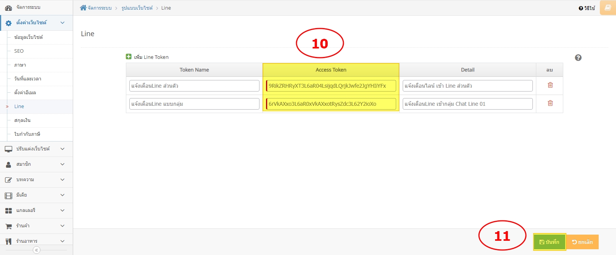
Task: Click the วิธีใช้ help link
Action: point(587,8)
